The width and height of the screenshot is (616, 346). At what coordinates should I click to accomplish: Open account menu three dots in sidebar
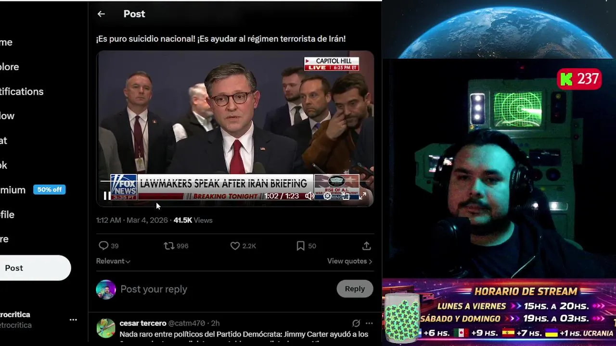pyautogui.click(x=73, y=320)
